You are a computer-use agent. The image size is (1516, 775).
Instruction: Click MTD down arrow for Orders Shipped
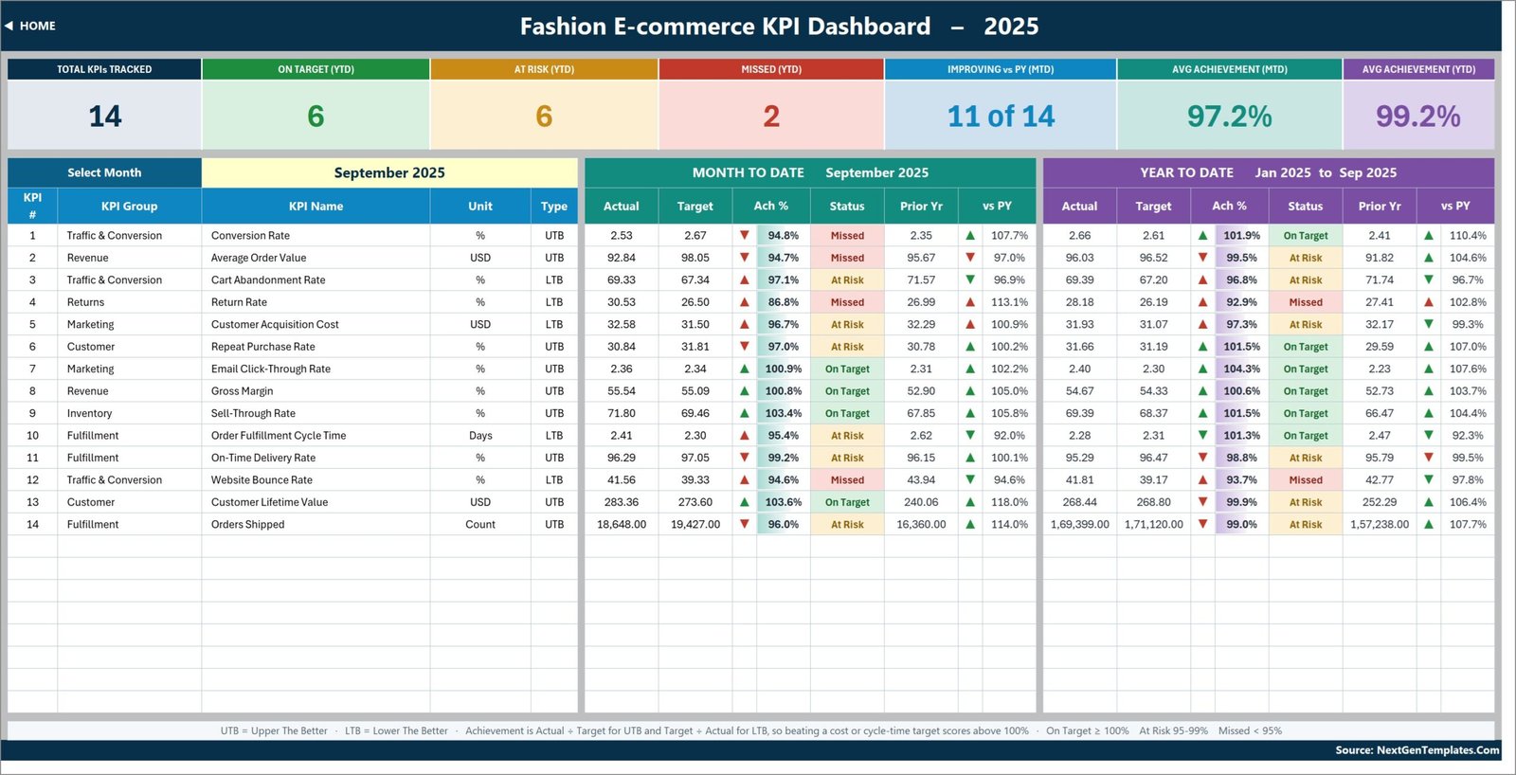point(745,524)
